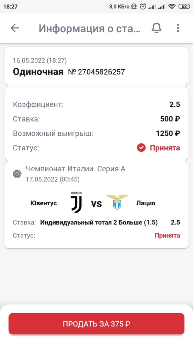Select bet number 27045826257
Screen dimensions: 193x343
[x=96, y=72]
